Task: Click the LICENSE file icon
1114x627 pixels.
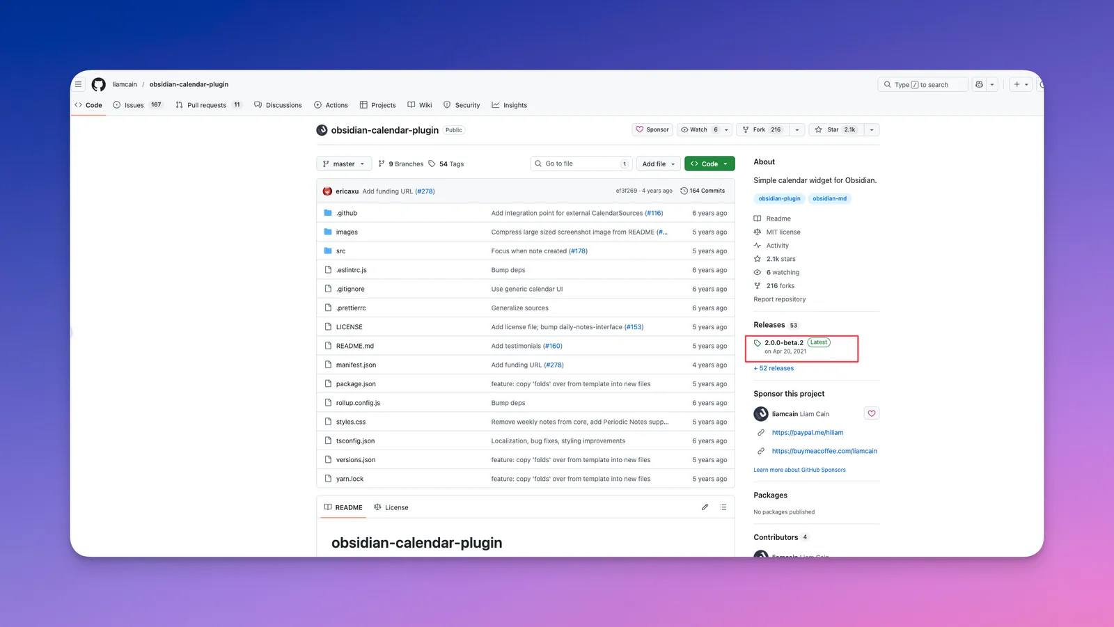Action: (x=328, y=326)
